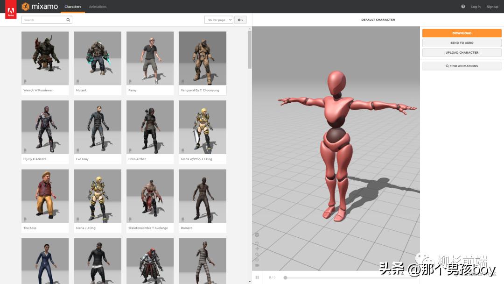Select the Remy character thumbnail

tap(150, 58)
